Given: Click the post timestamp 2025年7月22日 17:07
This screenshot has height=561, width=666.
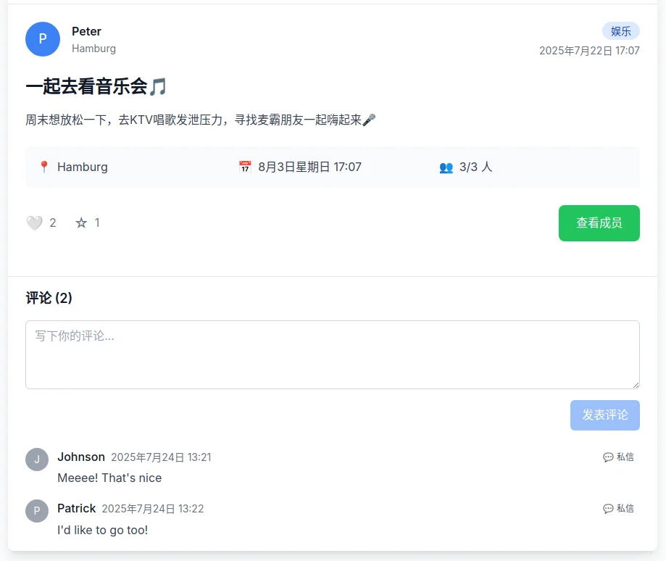Looking at the screenshot, I should [591, 51].
